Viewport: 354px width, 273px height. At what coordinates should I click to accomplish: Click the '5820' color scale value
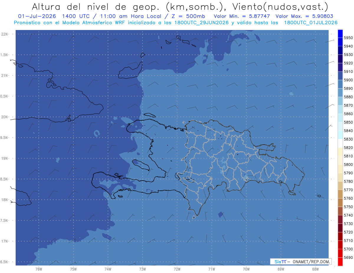coord(348,148)
